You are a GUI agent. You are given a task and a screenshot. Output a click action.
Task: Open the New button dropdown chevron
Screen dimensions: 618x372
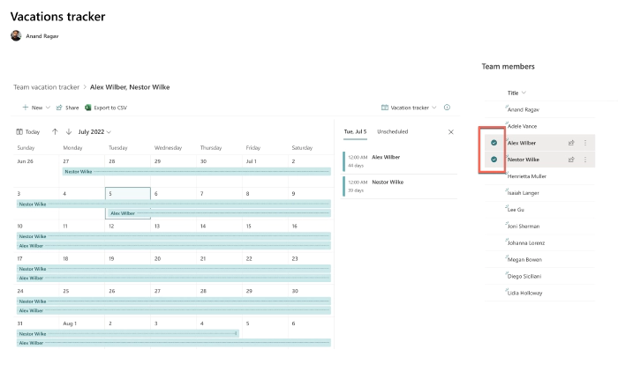(x=48, y=108)
